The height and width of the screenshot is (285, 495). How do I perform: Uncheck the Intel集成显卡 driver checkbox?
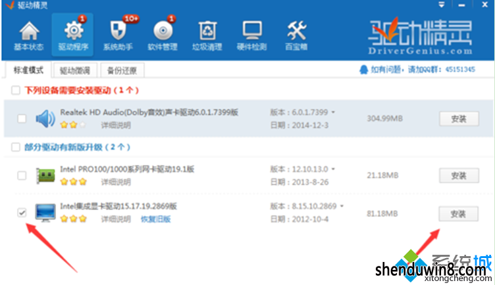click(22, 213)
